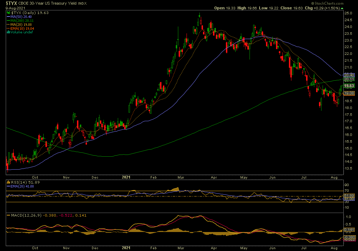Click the 21.0 label on the price axis
The width and height of the screenshot is (358, 251).
348,67
